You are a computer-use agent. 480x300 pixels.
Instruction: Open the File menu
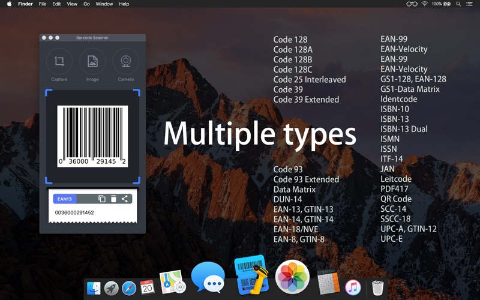[x=43, y=4]
